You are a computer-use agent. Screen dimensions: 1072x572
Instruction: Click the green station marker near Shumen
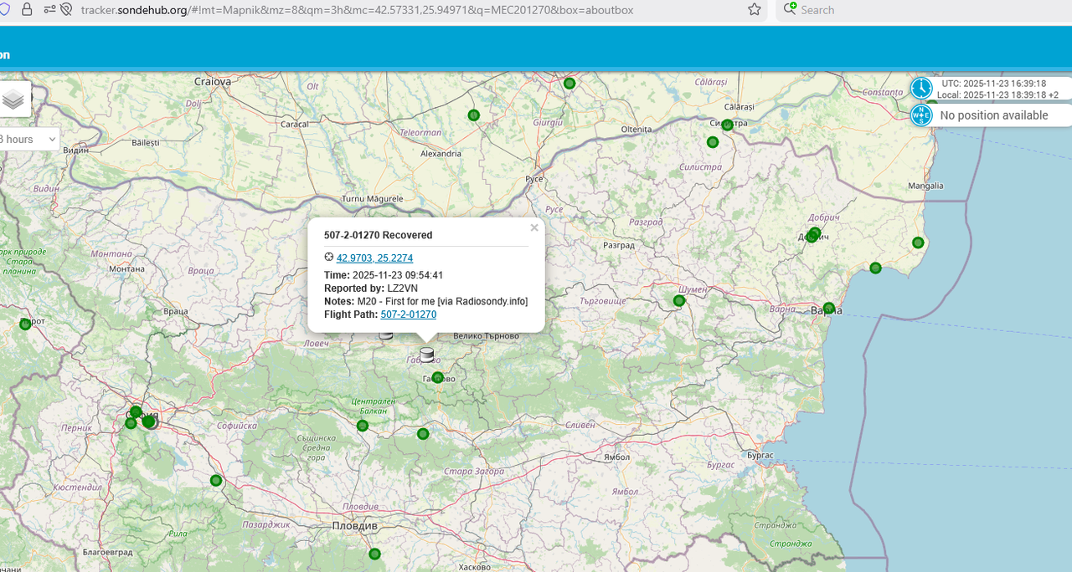tap(679, 300)
